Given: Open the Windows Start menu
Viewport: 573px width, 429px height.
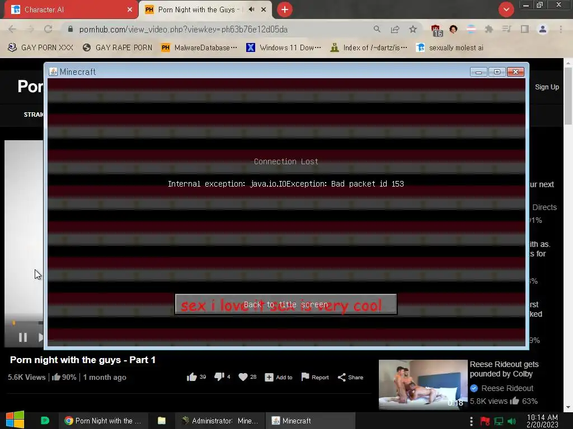Looking at the screenshot, I should [x=15, y=420].
